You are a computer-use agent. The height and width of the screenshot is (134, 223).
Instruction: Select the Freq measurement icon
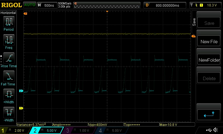[9, 40]
